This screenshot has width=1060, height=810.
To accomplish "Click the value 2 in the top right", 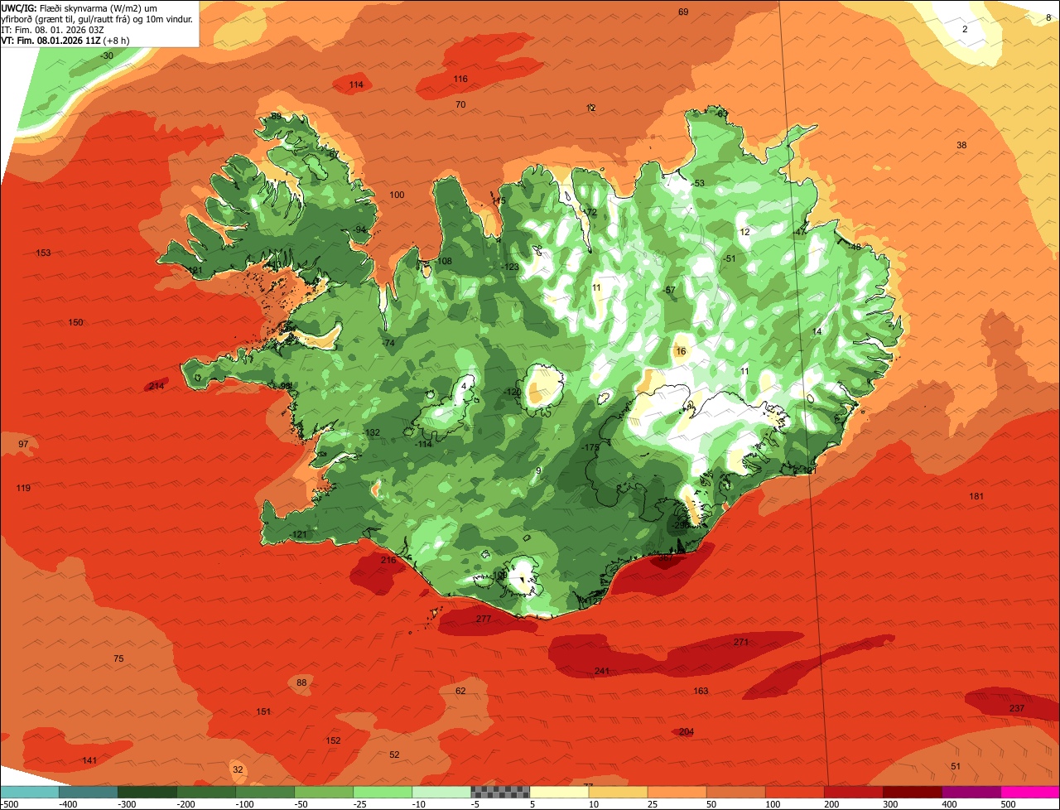I will [x=964, y=30].
